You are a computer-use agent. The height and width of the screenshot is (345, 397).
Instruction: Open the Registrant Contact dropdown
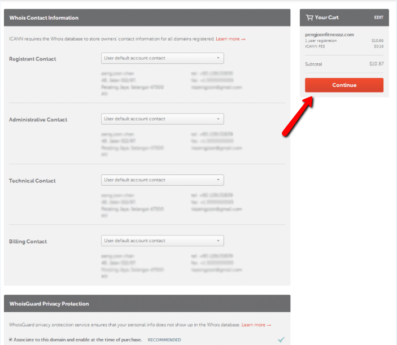[162, 58]
